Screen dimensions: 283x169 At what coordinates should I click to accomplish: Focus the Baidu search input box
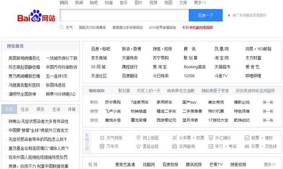pos(124,15)
